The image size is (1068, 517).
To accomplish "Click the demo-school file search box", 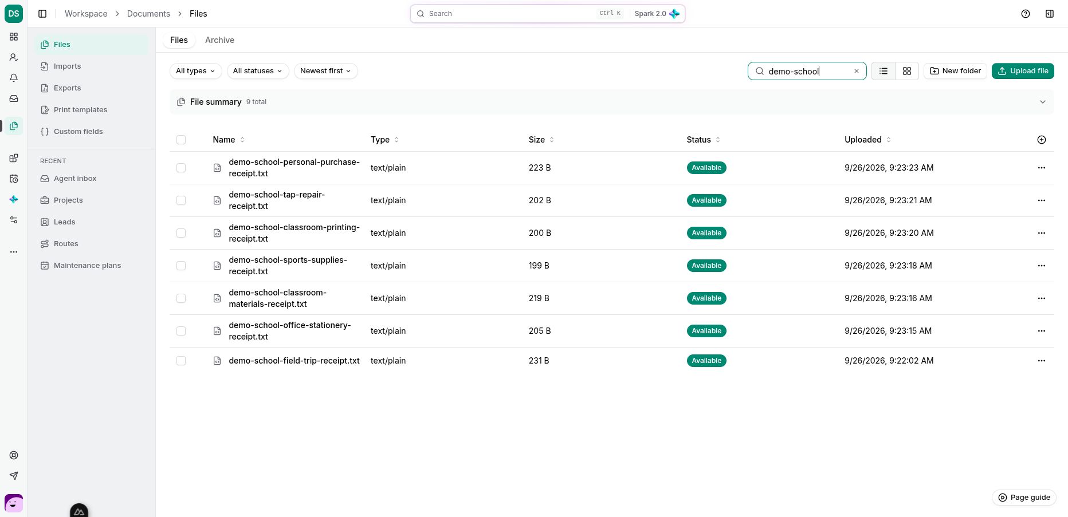I will 807,71.
